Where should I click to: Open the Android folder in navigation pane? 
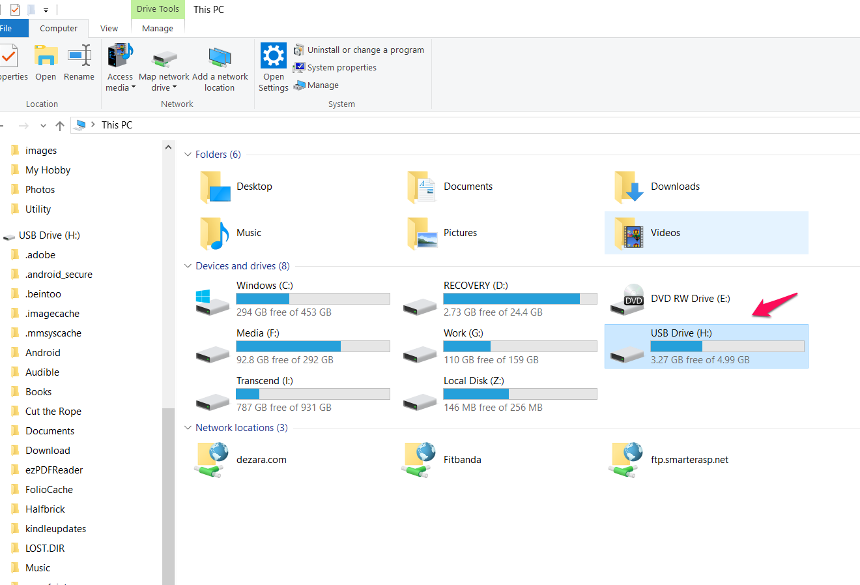click(x=42, y=353)
